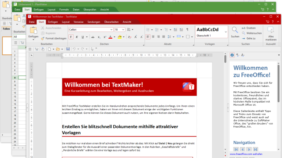This screenshot has width=282, height=158.
Task: Open the Datei menu in TextMaker
Action: (x=32, y=22)
